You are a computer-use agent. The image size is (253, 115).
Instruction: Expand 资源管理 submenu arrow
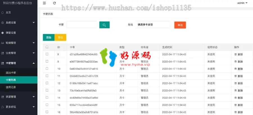click(33, 97)
